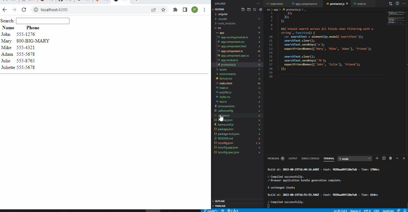Click the browser reload button for localhost:4200
This screenshot has width=408, height=212.
click(x=24, y=9)
